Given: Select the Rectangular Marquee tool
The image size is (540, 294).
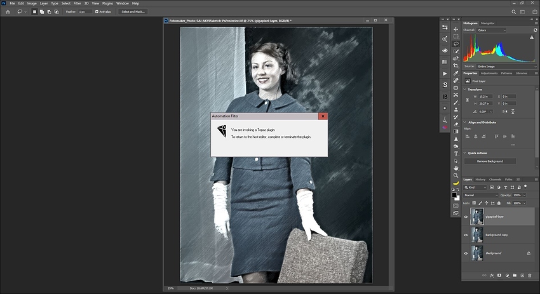Looking at the screenshot, I should point(456,36).
